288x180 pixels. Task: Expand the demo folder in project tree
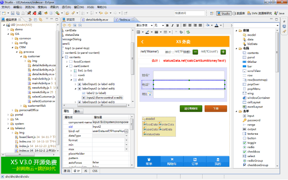pyautogui.click(x=8, y=30)
